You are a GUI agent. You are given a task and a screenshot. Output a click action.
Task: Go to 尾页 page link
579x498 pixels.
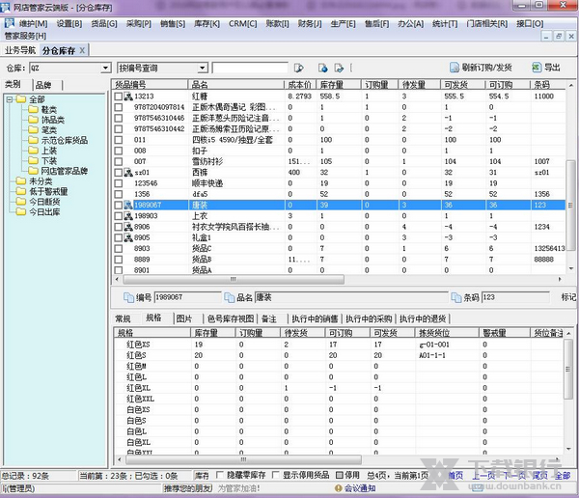point(539,476)
